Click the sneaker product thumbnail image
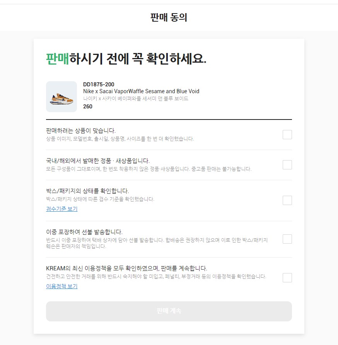Screen dimensions: 338x345 click(62, 96)
